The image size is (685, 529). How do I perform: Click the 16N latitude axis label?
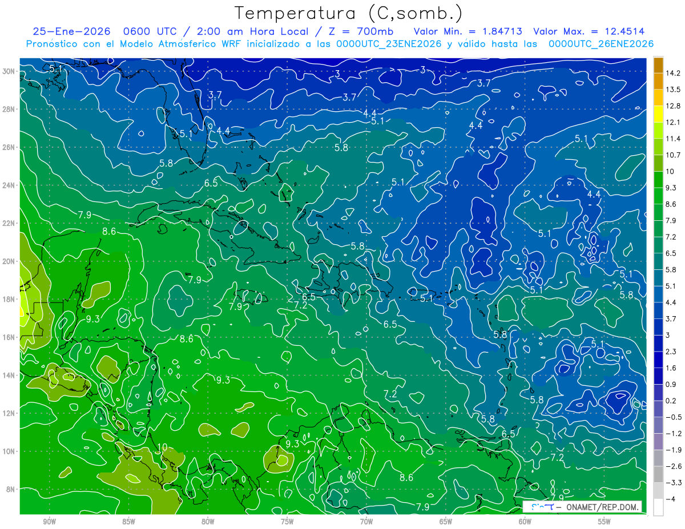coord(9,337)
